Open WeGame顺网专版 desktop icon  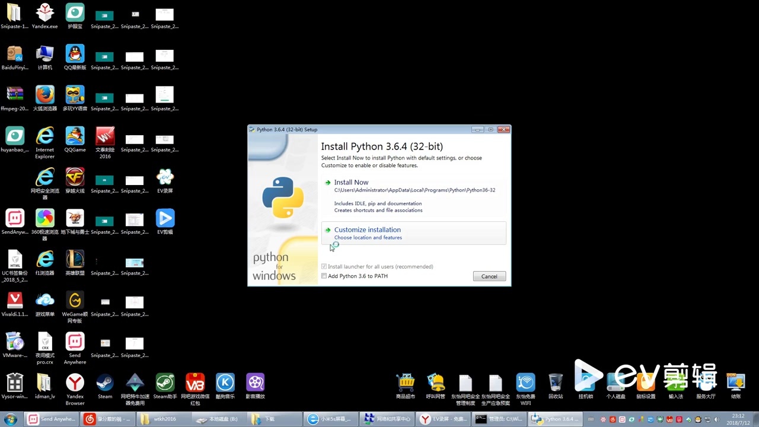(75, 307)
